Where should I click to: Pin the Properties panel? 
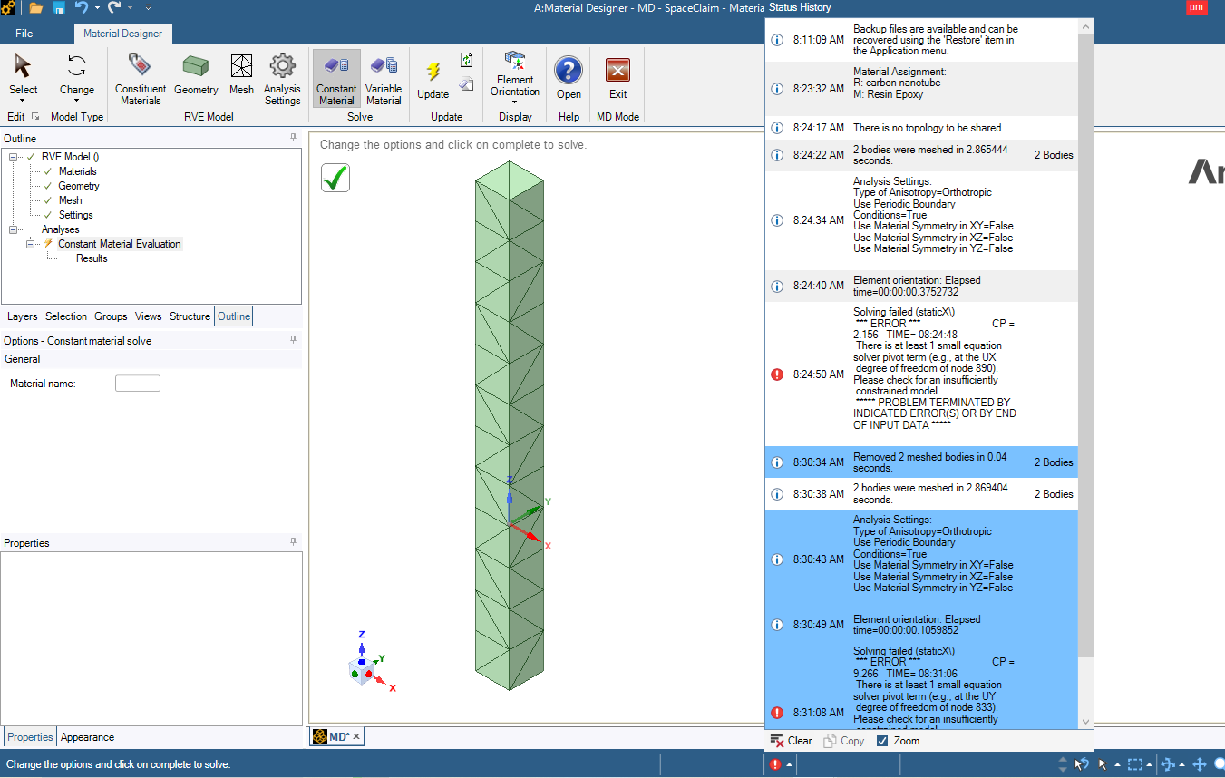point(293,542)
